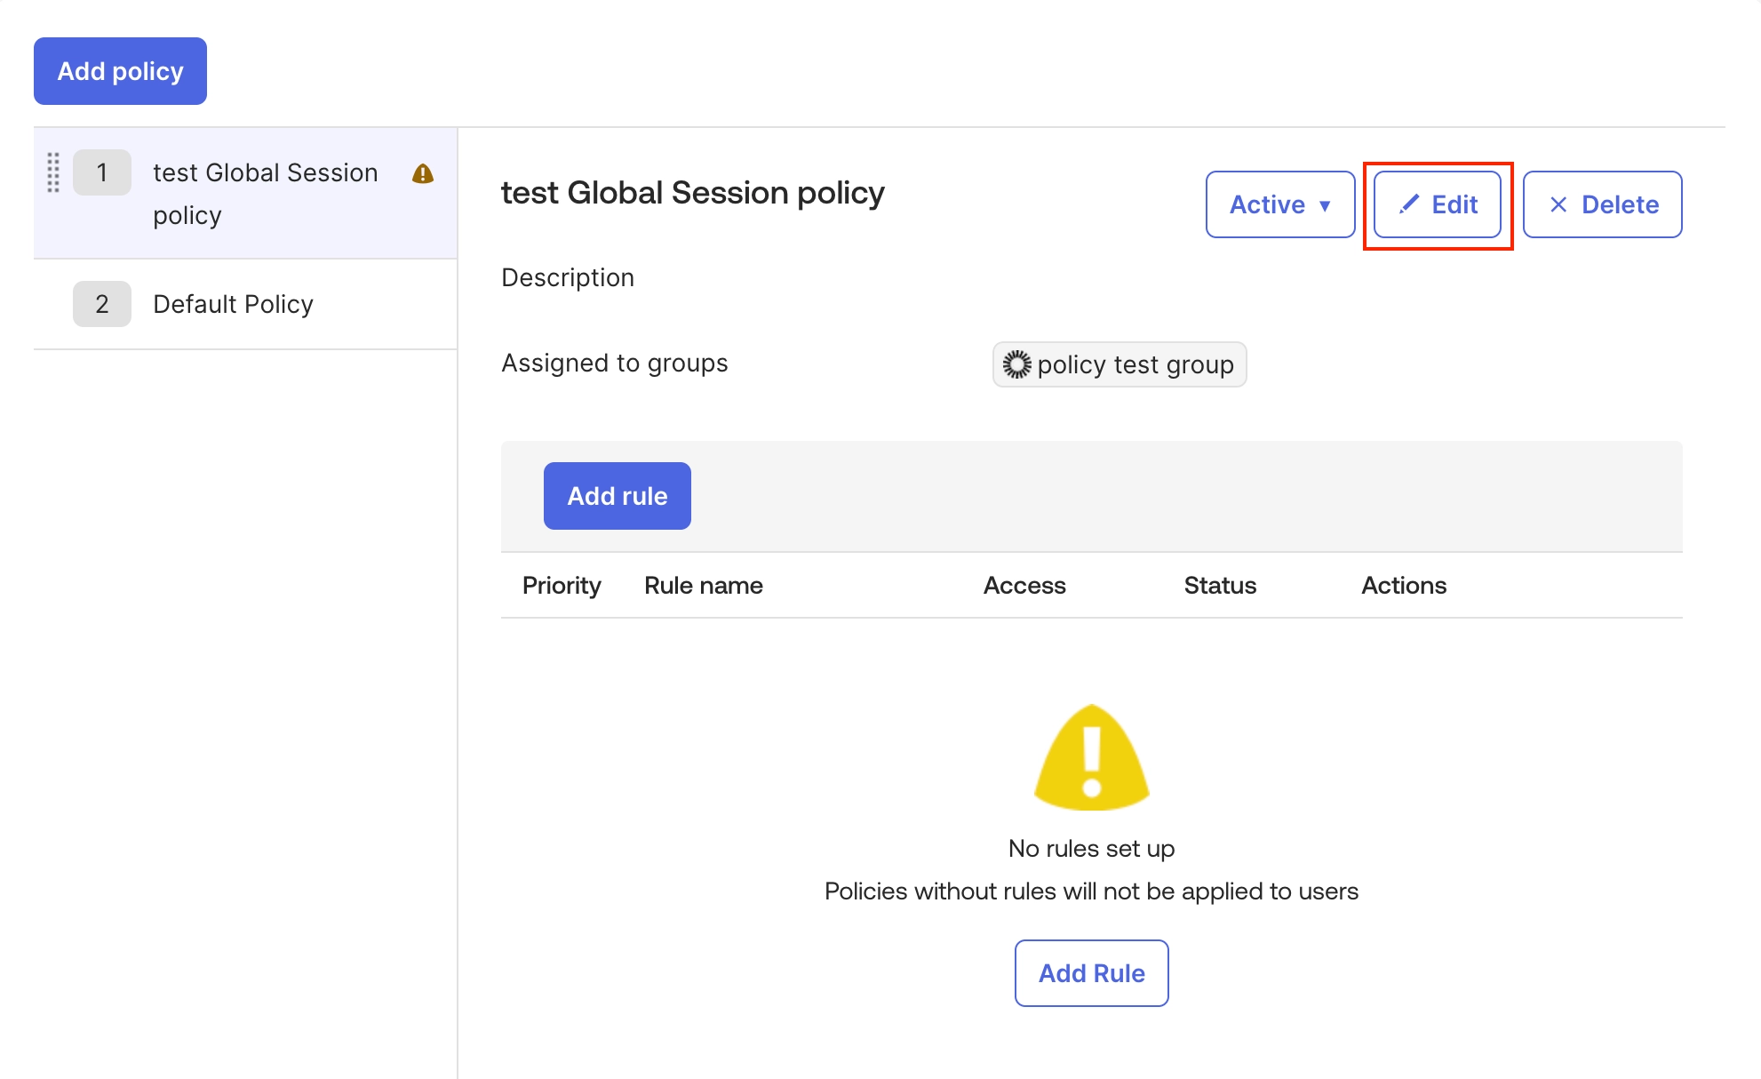
Task: Click the drag handle on policy one
Action: 53,172
